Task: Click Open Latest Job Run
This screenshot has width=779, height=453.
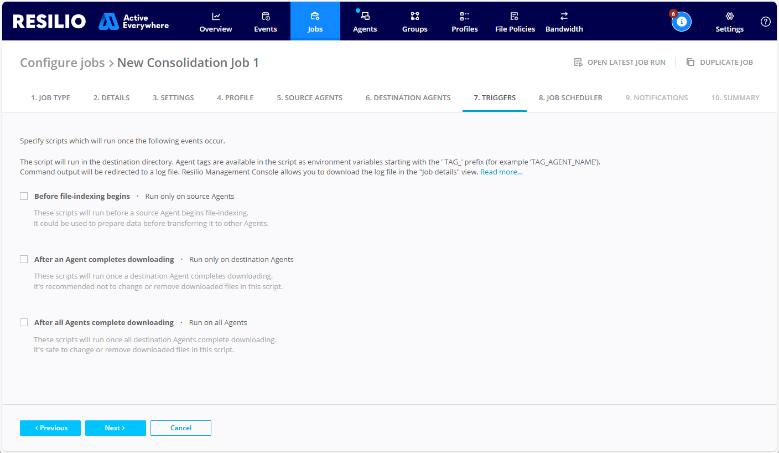Action: pos(620,63)
